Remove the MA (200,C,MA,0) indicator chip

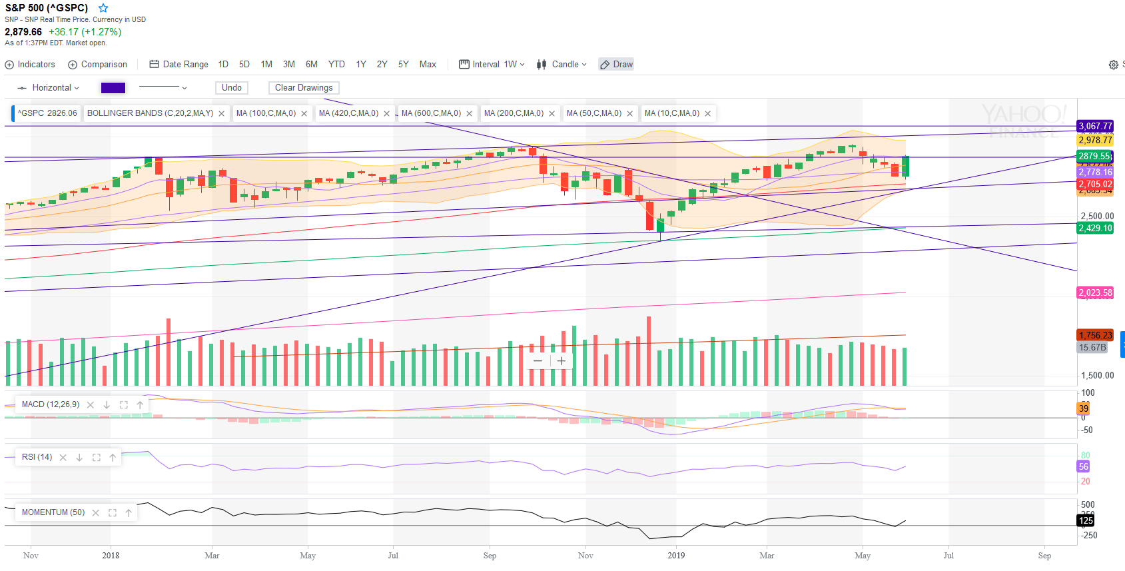coord(552,113)
